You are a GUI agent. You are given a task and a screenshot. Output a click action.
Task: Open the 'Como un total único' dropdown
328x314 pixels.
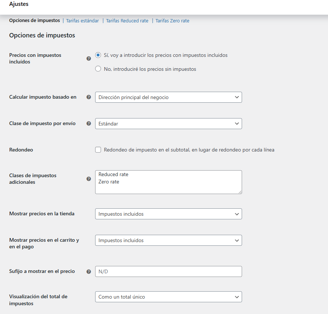[168, 297]
